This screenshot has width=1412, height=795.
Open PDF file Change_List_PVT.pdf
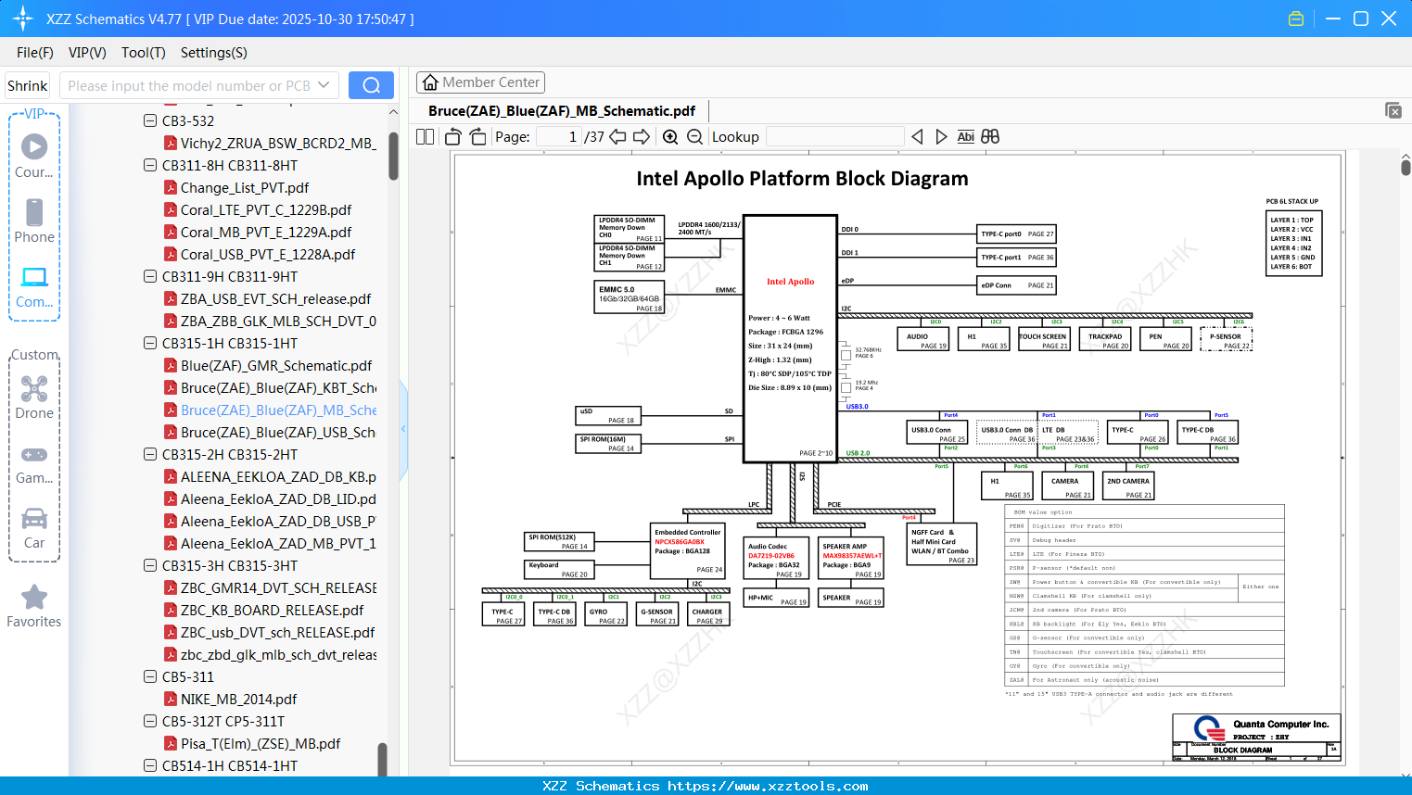click(245, 187)
